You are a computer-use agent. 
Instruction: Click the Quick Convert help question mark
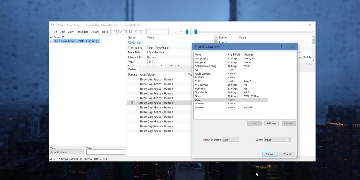(x=281, y=47)
